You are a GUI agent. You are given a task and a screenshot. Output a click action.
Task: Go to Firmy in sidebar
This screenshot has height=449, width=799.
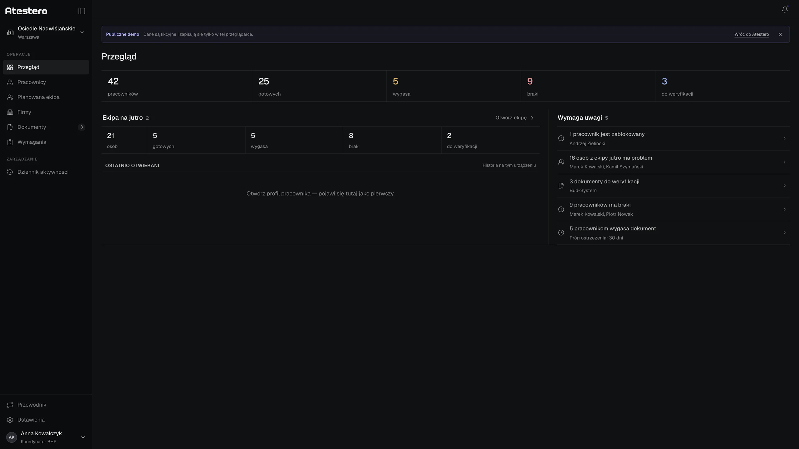[46, 112]
